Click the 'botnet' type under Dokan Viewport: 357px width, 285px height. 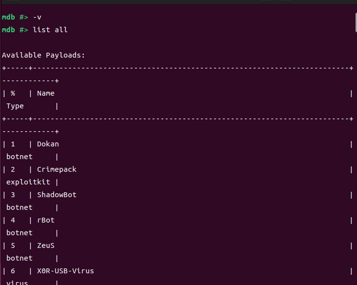[x=20, y=157]
